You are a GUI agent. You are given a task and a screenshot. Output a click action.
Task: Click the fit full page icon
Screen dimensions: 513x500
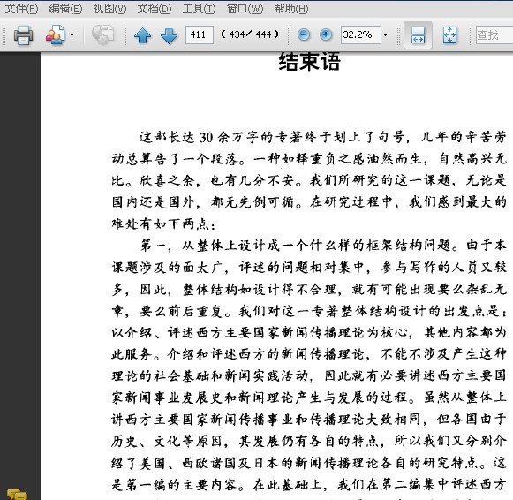tap(449, 35)
